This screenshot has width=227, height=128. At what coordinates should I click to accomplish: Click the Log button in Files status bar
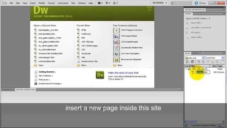point(221,126)
